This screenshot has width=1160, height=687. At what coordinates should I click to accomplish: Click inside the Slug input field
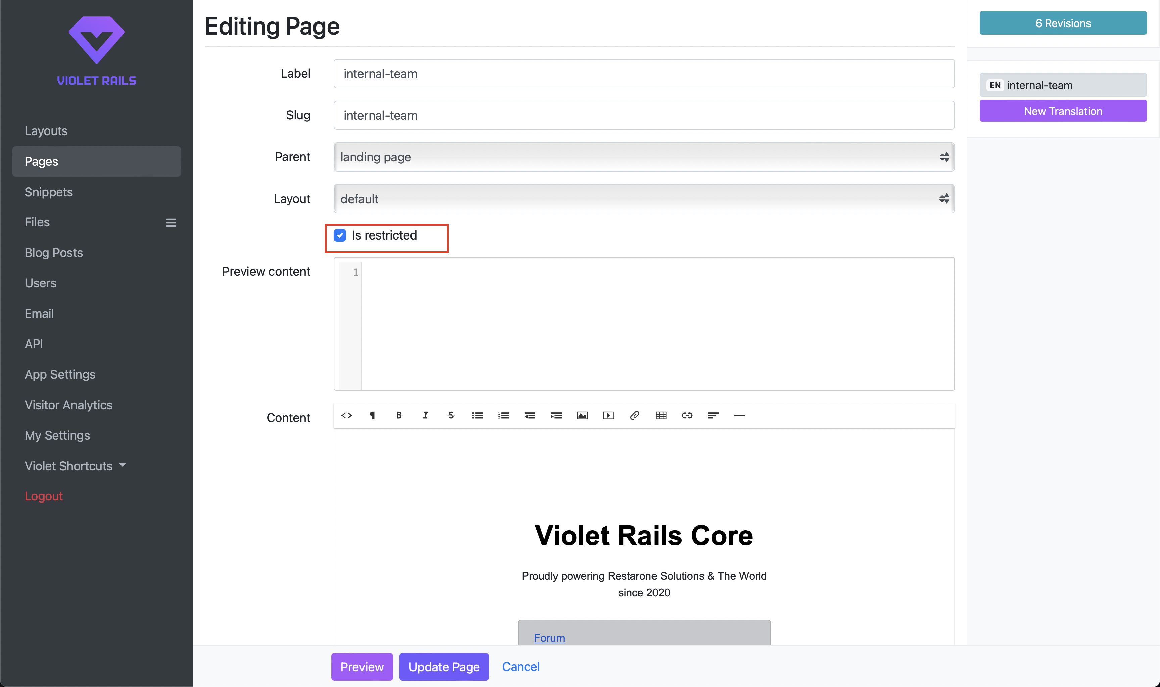point(644,115)
